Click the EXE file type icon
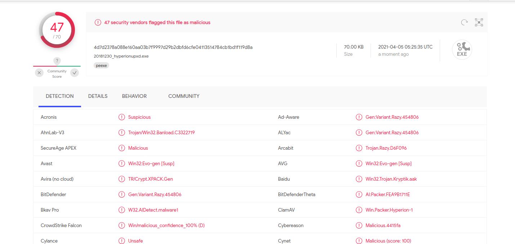The height and width of the screenshot is (244, 515). [462, 50]
